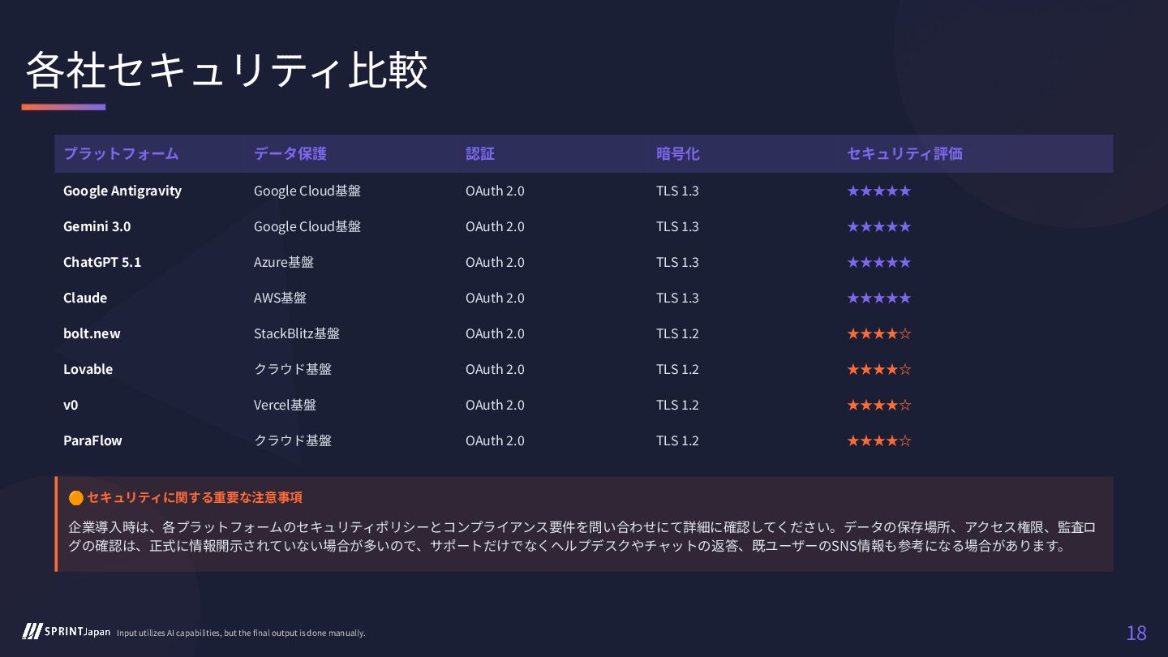Click TLS 1.2 in the Lovable row
1168x657 pixels.
[x=677, y=369]
